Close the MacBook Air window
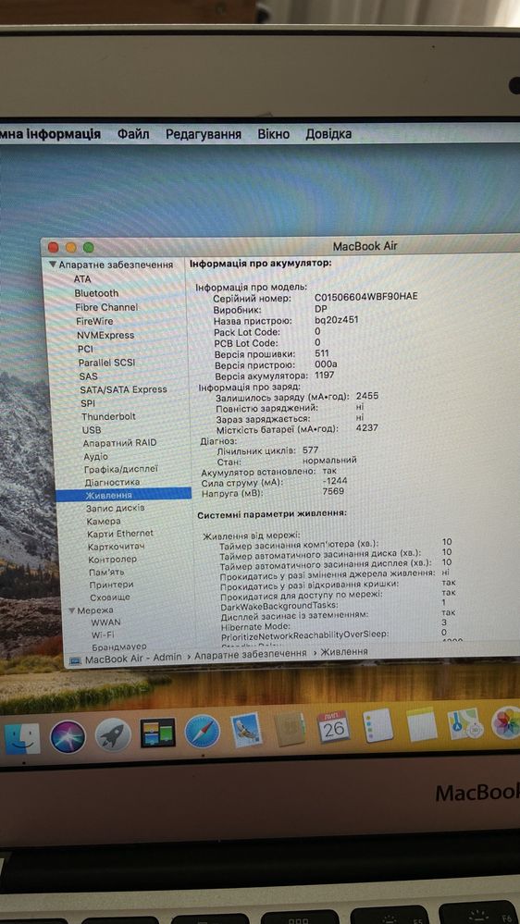Viewport: 520px width, 924px height. coord(54,248)
